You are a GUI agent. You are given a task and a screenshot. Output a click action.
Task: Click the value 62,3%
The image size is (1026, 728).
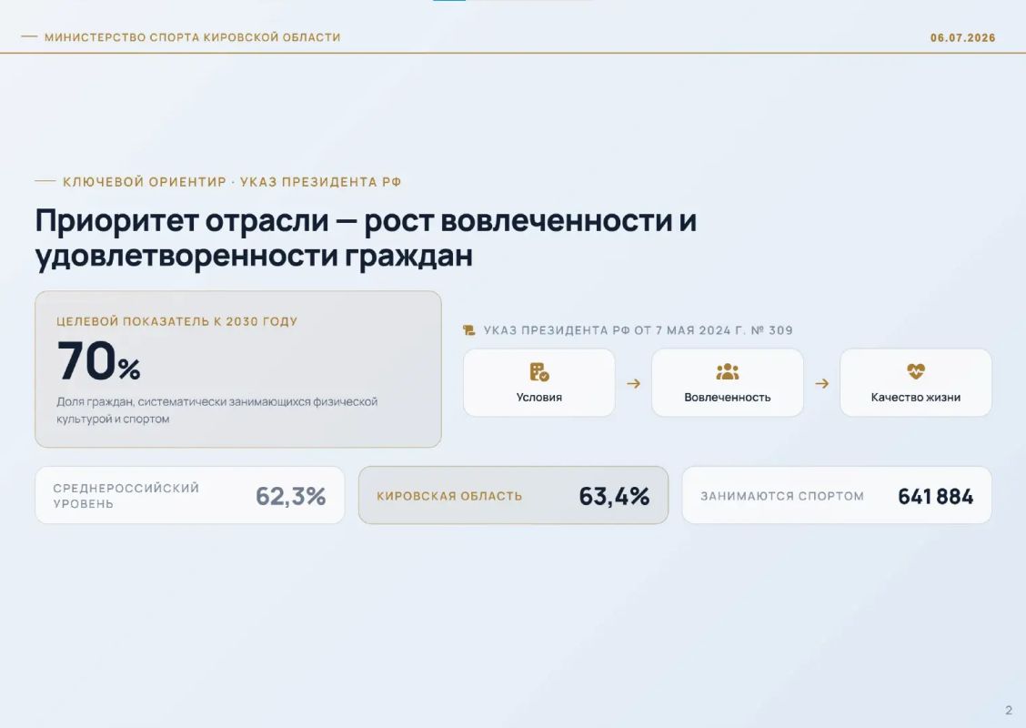point(290,496)
